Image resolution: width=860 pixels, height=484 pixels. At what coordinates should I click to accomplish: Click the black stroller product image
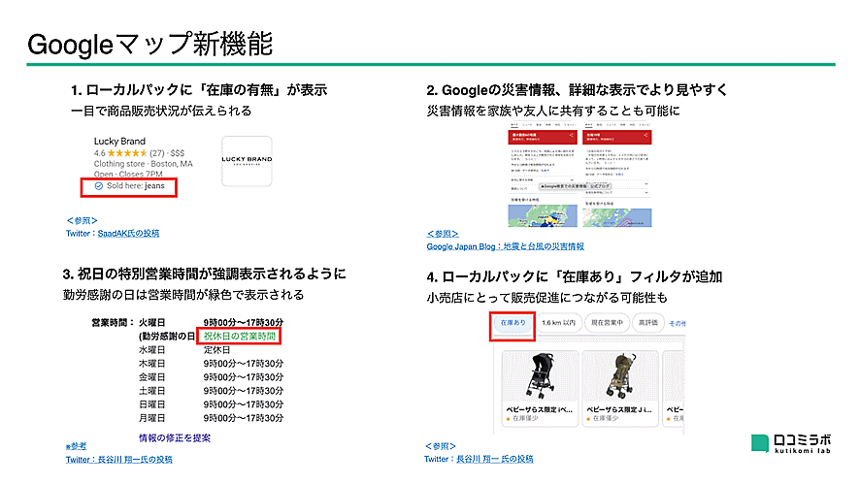tap(537, 377)
